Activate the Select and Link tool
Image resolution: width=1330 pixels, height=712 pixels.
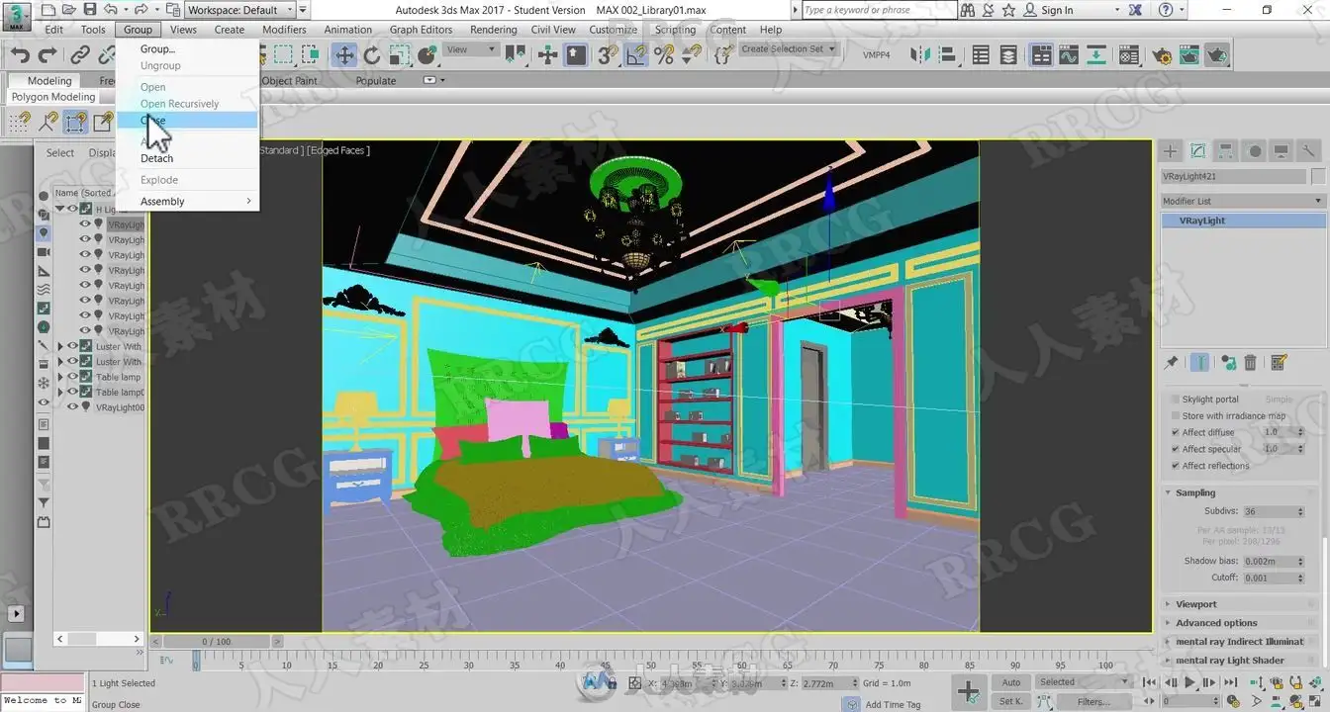coord(80,55)
